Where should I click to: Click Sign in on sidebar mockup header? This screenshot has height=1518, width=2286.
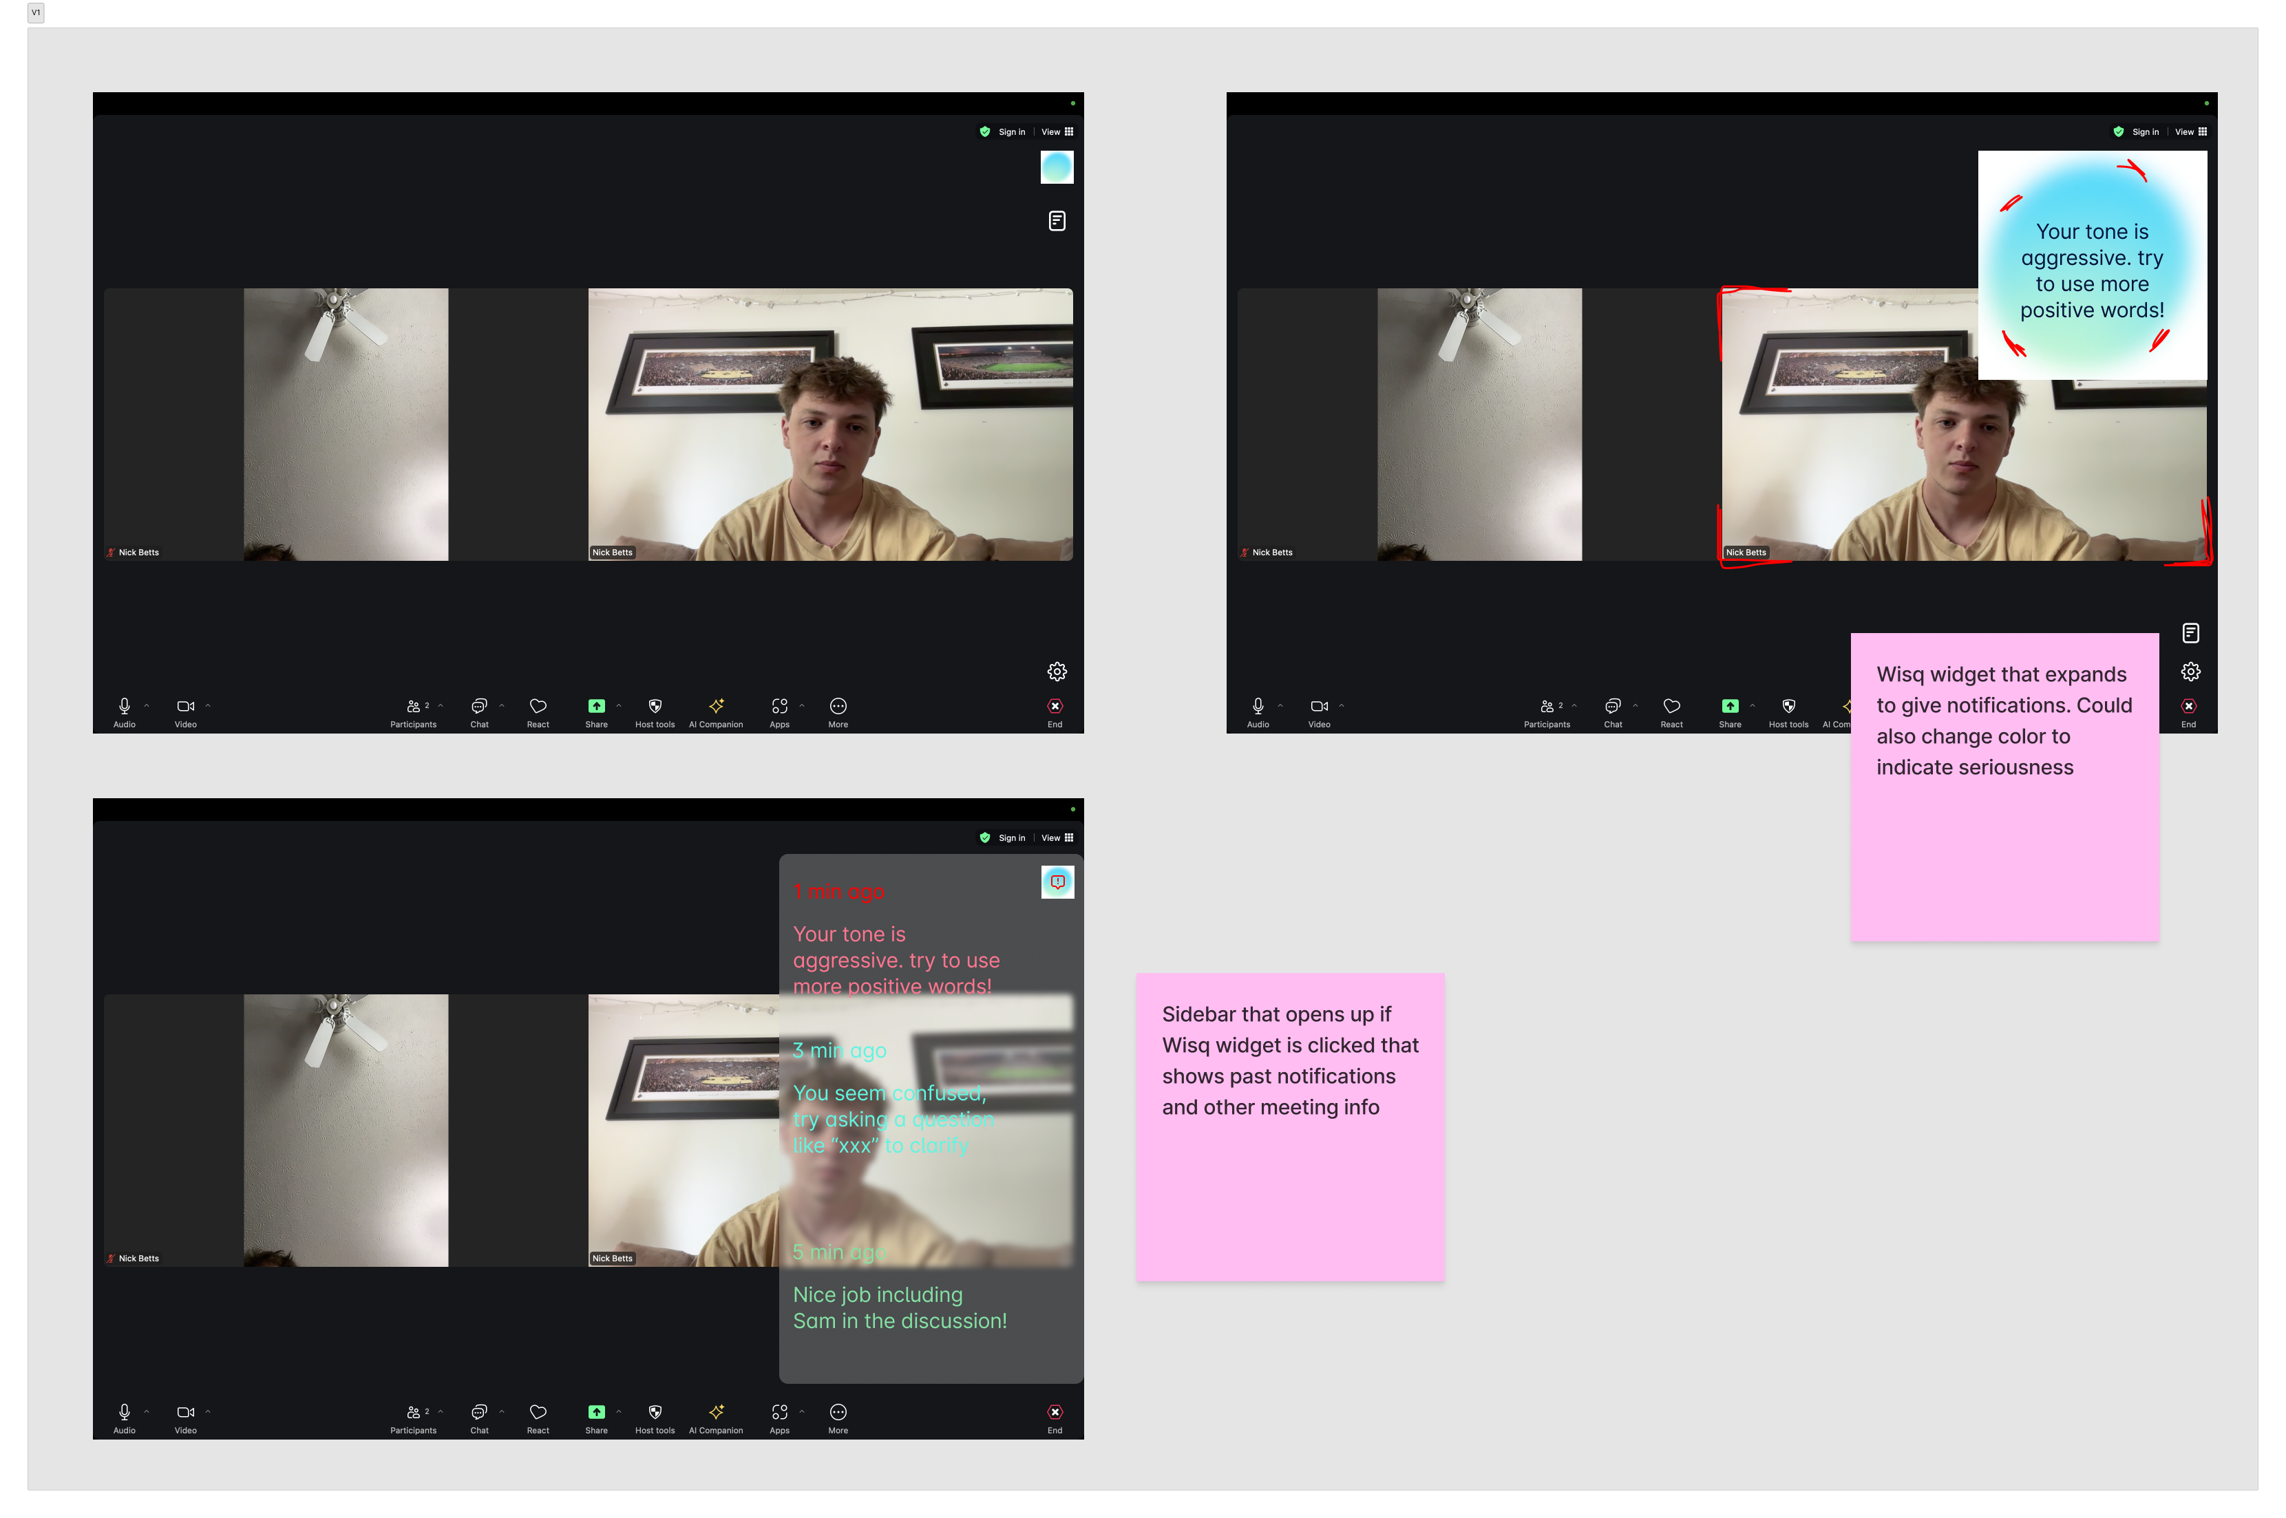1010,838
